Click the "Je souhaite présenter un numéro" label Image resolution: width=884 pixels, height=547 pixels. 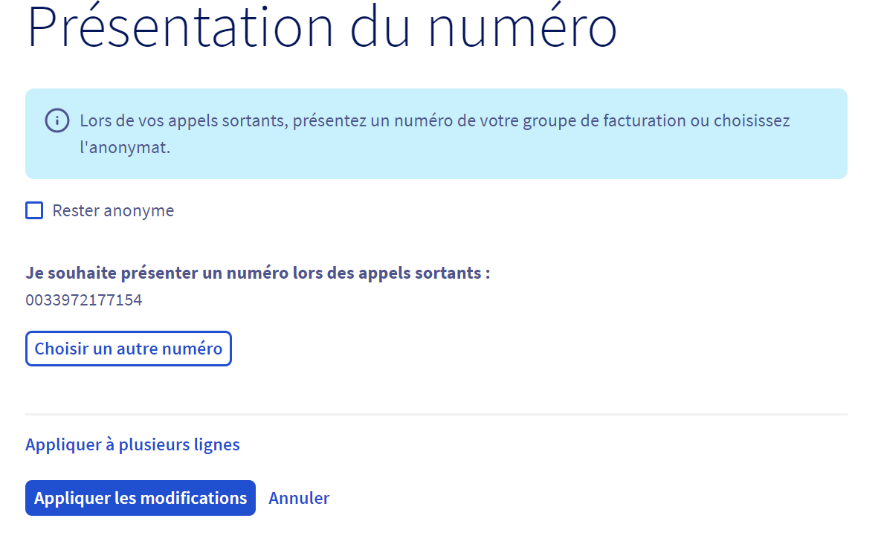click(x=257, y=273)
